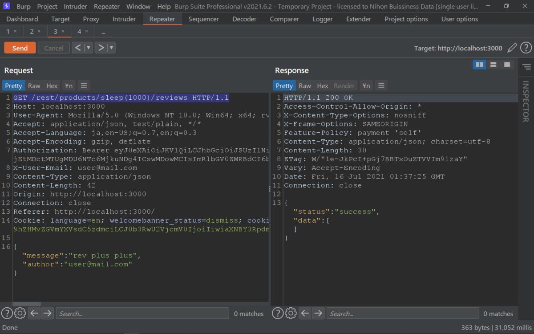
Task: Go to previous Request search match
Action: [34, 313]
